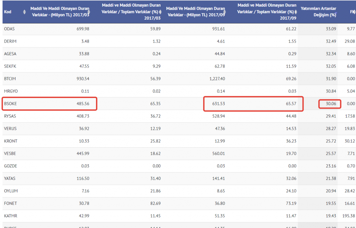The width and height of the screenshot is (356, 228).
Task: Click sort arrows on Toplam Varlıklar (%) 2017/09 column
Action: click(x=298, y=12)
